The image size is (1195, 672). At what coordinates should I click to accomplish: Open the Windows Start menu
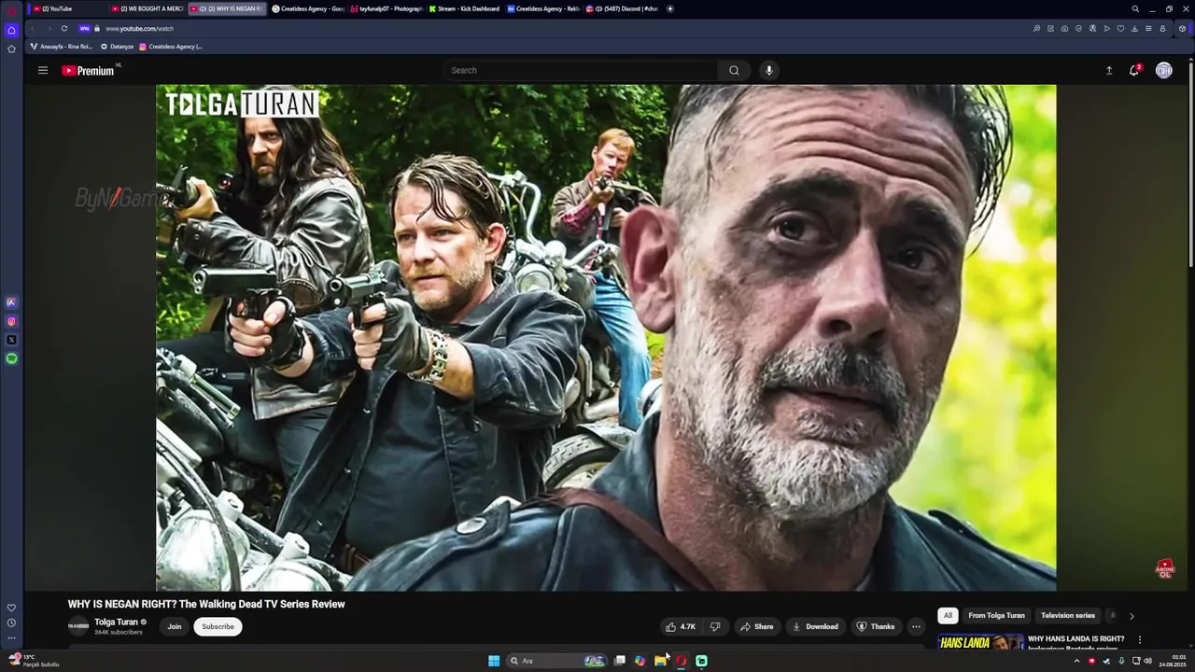(494, 661)
